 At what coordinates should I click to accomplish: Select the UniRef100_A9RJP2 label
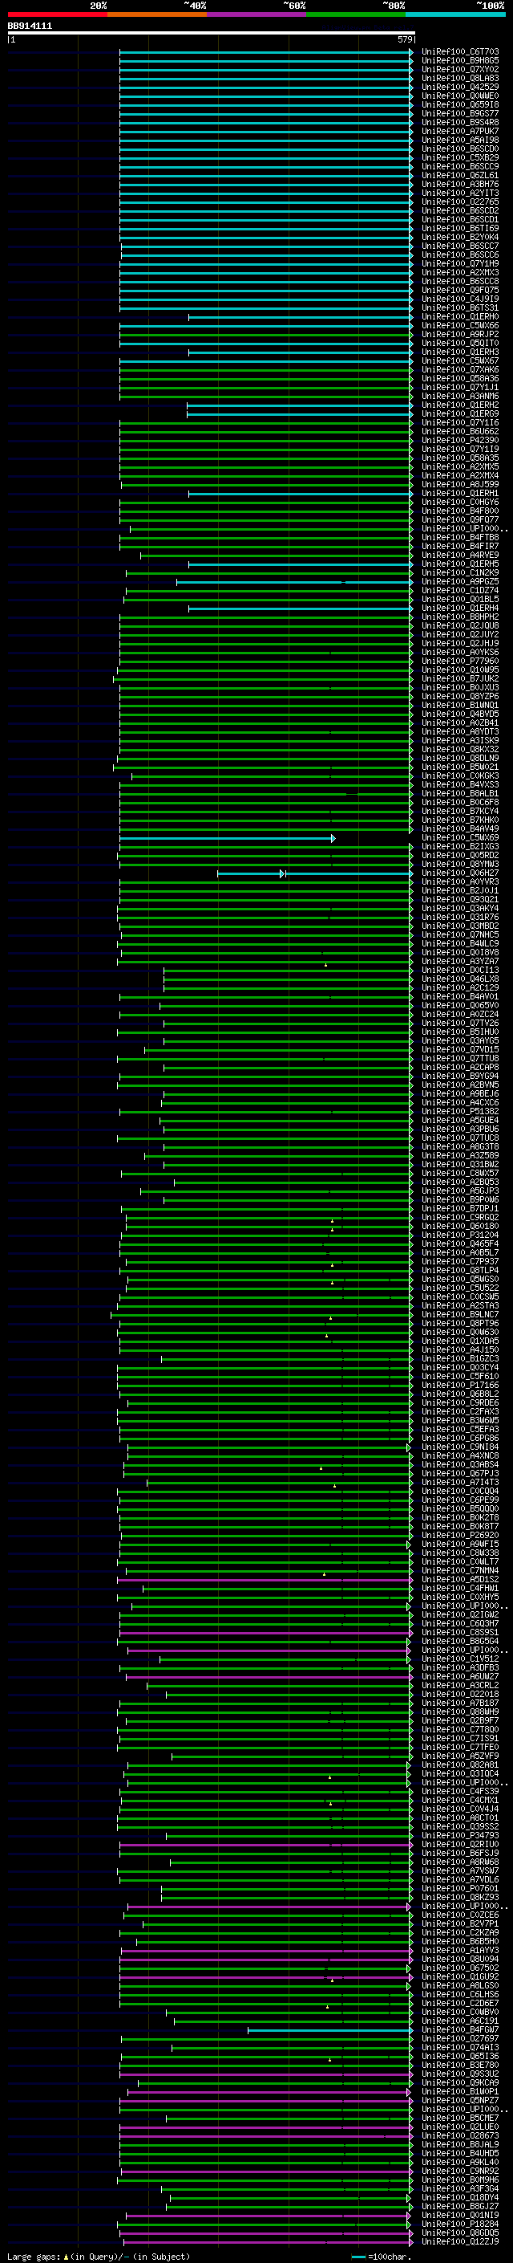click(x=460, y=335)
